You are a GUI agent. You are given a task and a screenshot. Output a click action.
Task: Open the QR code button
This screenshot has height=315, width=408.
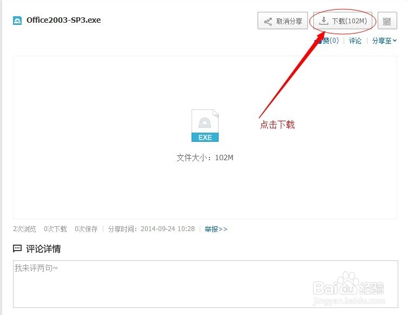[387, 21]
